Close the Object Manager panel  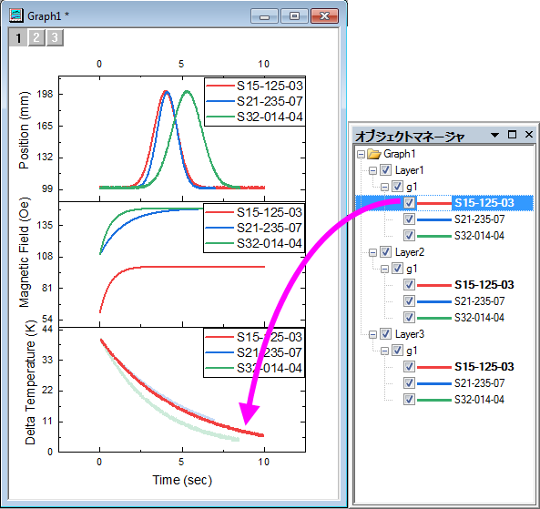coord(529,135)
